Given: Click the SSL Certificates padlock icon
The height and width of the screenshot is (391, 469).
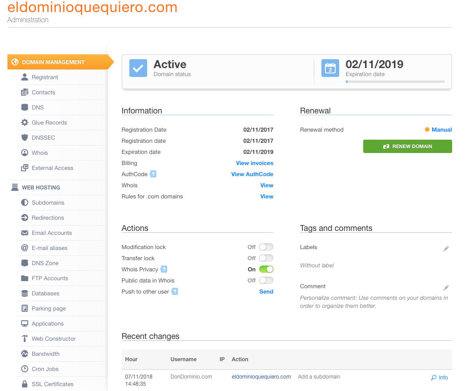Looking at the screenshot, I should pyautogui.click(x=24, y=384).
